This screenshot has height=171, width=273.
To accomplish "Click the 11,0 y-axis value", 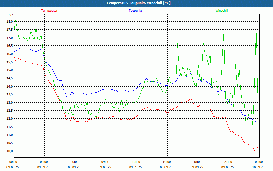I will (x=10, y=135).
